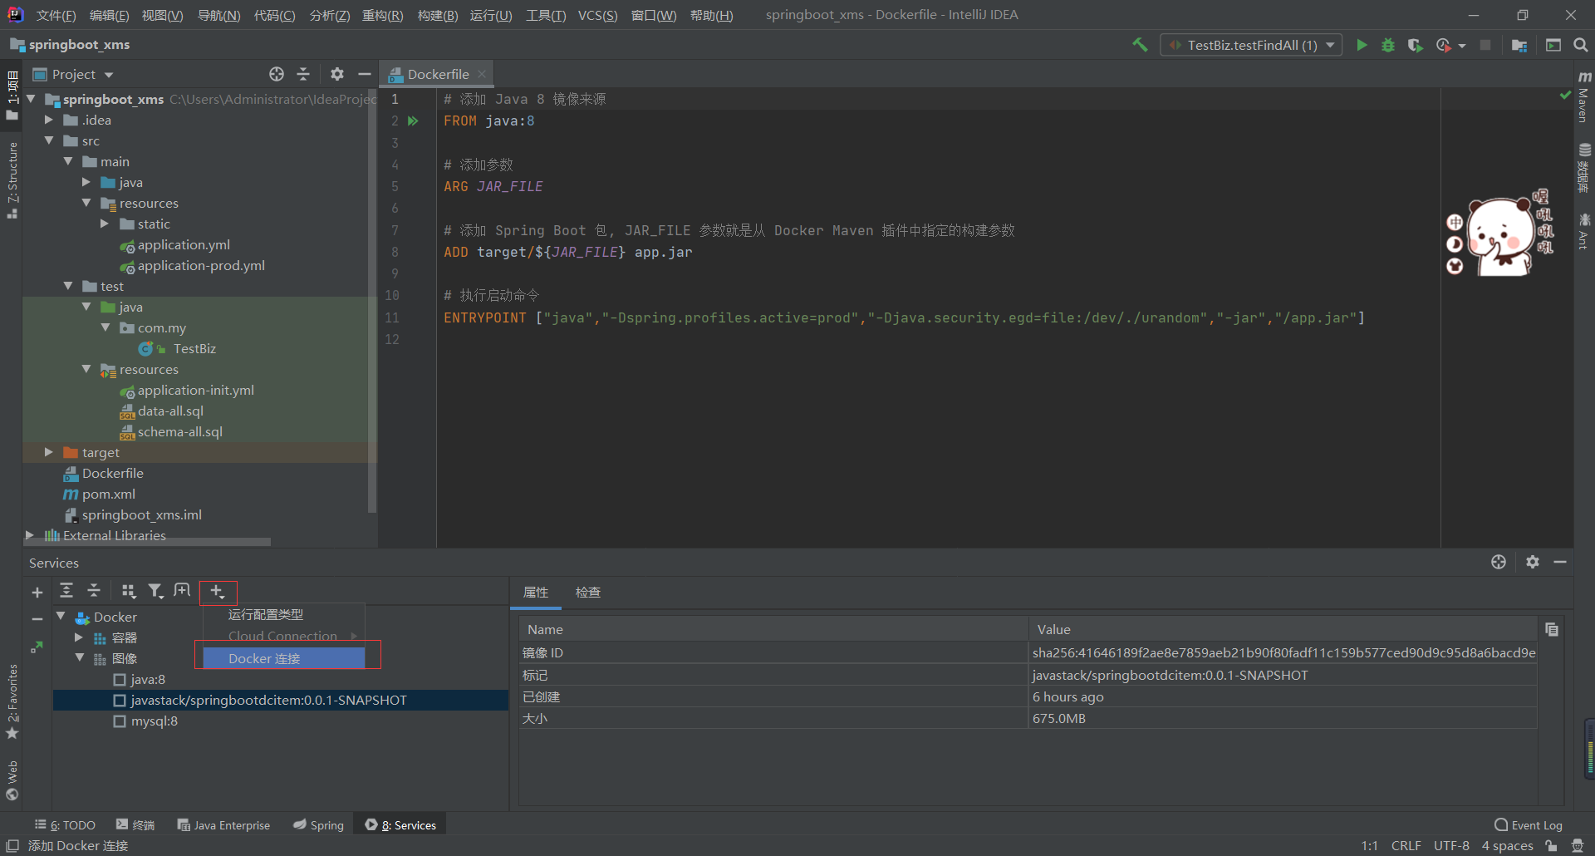Click UTF-8 encoding in status bar
This screenshot has width=1595, height=856.
tap(1451, 846)
